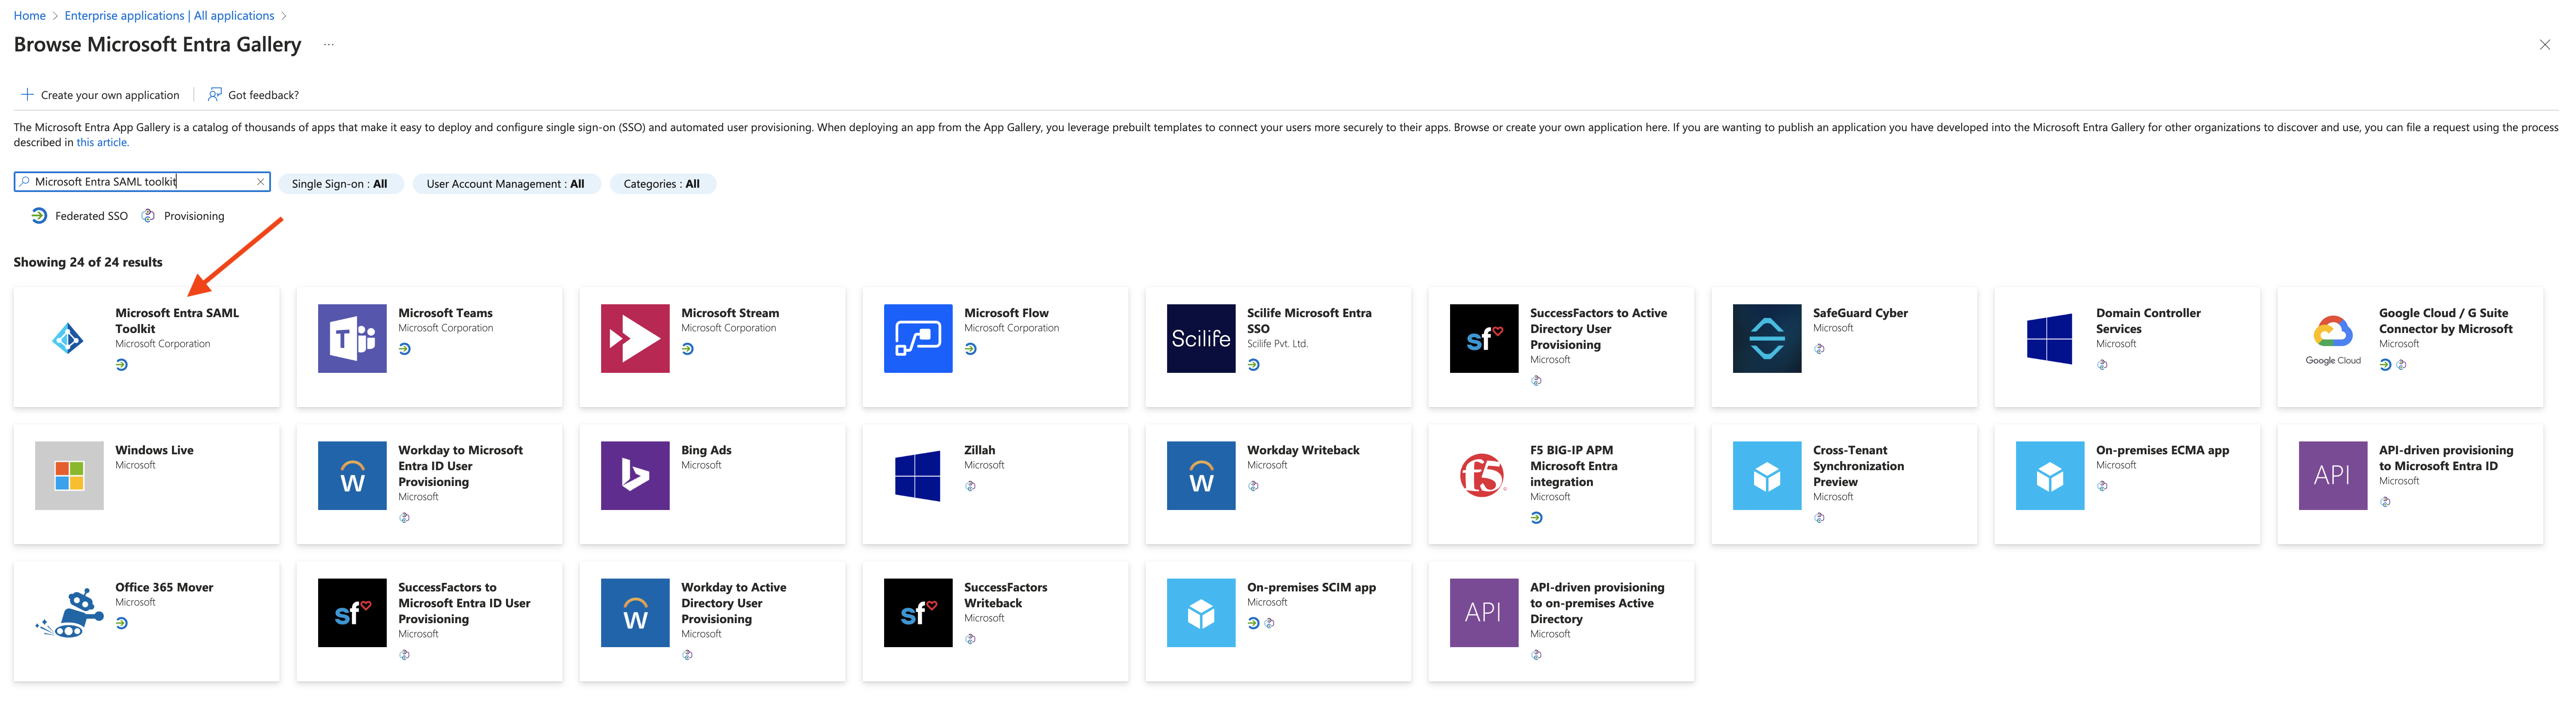Click the Got feedback button

(253, 95)
